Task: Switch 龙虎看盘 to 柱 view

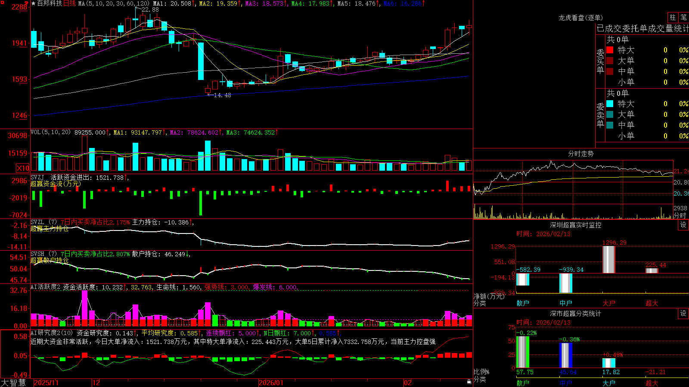Action: [673, 17]
